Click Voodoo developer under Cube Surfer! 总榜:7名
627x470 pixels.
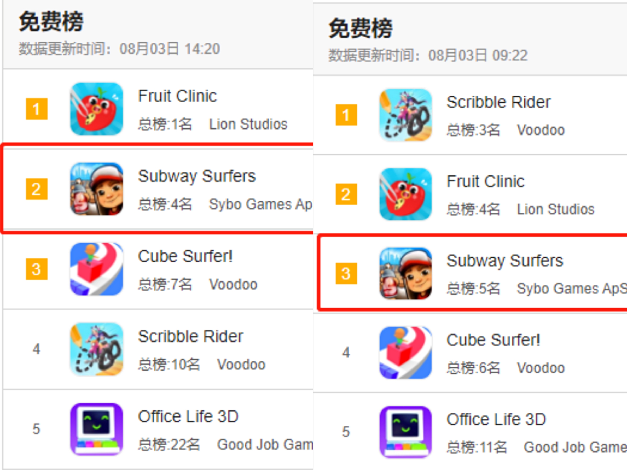[x=233, y=284]
